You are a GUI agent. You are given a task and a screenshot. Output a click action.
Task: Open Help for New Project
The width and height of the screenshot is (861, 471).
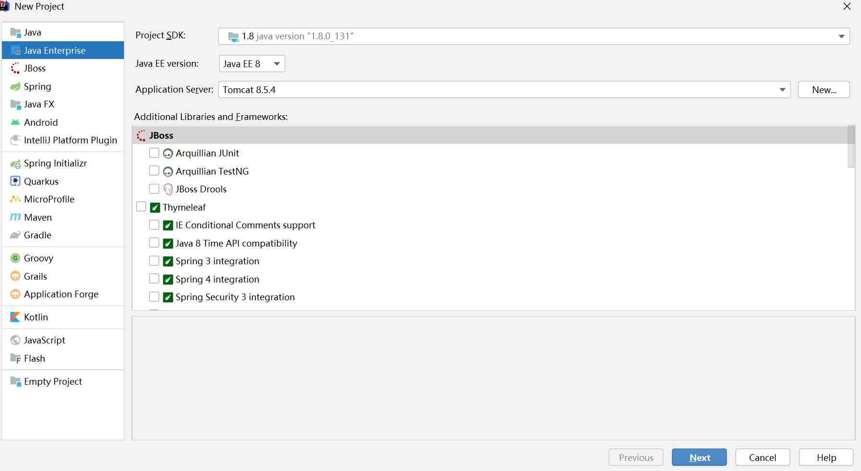pyautogui.click(x=826, y=458)
